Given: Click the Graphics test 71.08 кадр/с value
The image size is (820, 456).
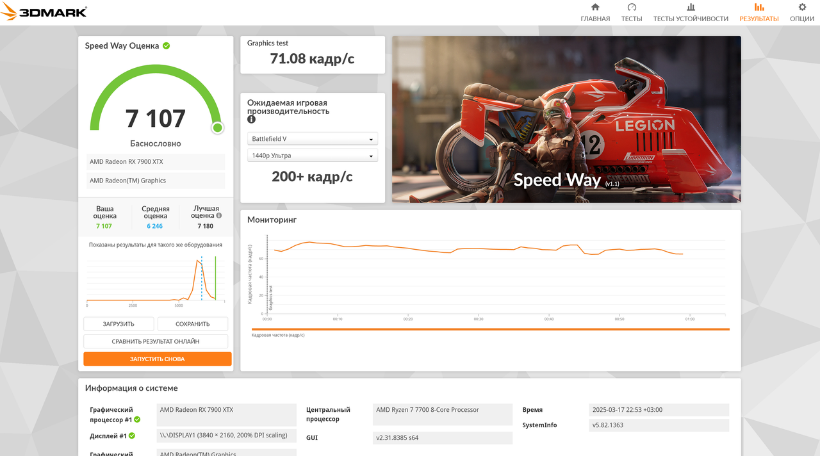Looking at the screenshot, I should [x=312, y=59].
